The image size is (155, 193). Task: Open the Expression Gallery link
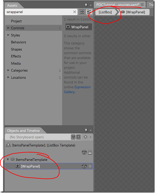click(77, 89)
